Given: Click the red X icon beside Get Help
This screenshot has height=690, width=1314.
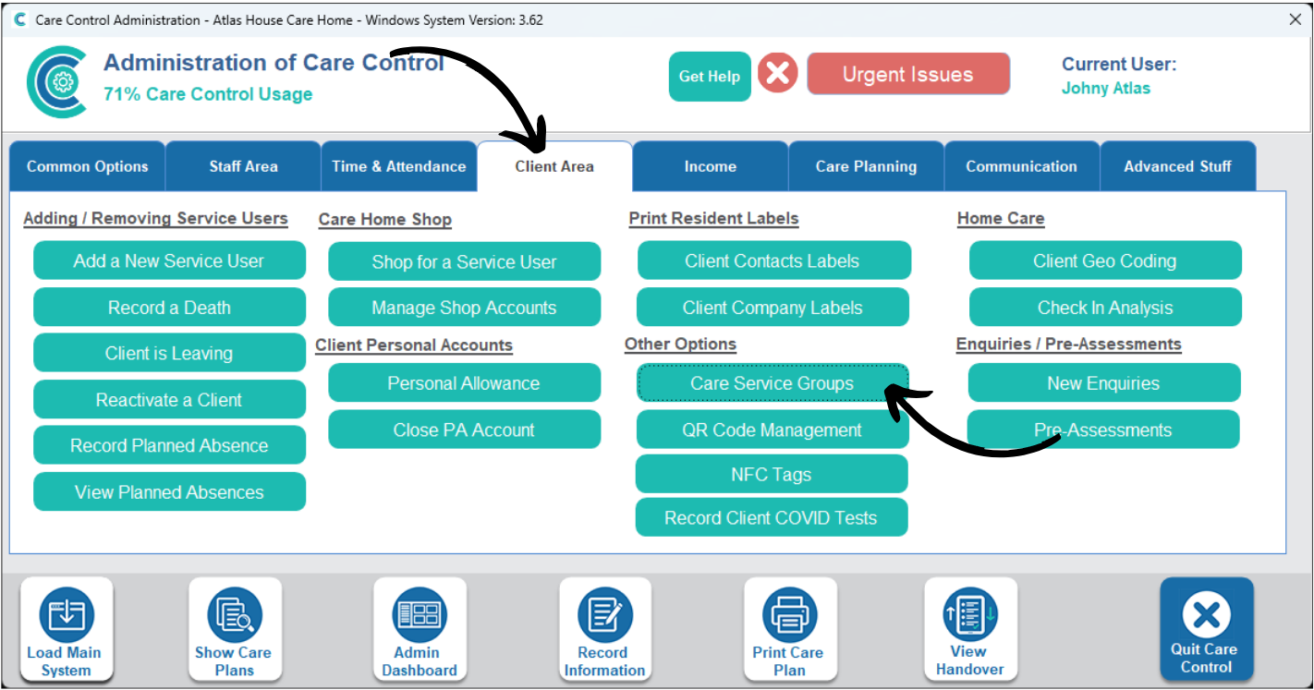Looking at the screenshot, I should click(778, 73).
